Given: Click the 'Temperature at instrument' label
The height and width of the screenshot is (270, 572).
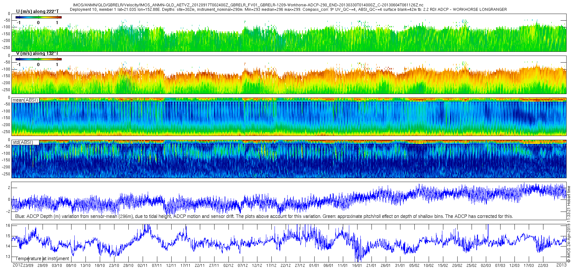Looking at the screenshot, I should (42, 259).
